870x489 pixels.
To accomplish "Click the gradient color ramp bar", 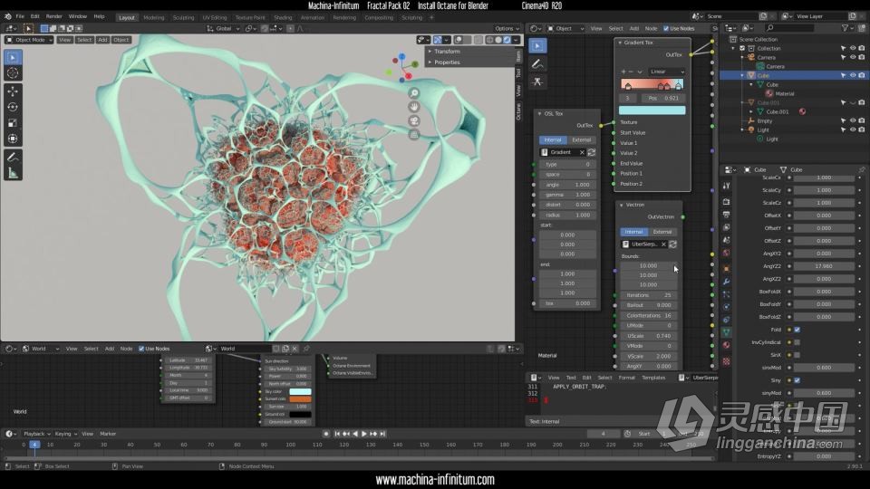I will tap(652, 84).
